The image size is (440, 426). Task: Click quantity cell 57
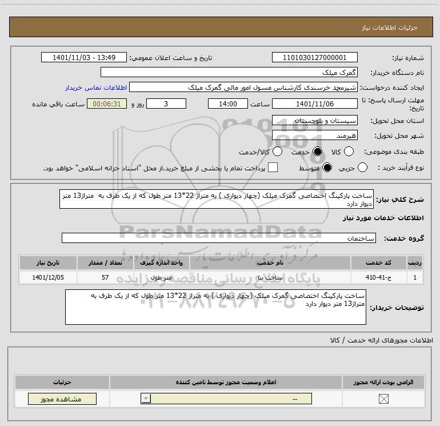point(105,277)
